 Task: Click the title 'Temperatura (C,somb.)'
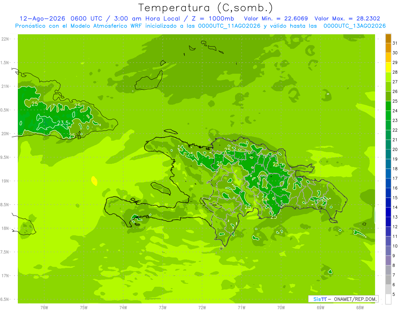click(206, 8)
